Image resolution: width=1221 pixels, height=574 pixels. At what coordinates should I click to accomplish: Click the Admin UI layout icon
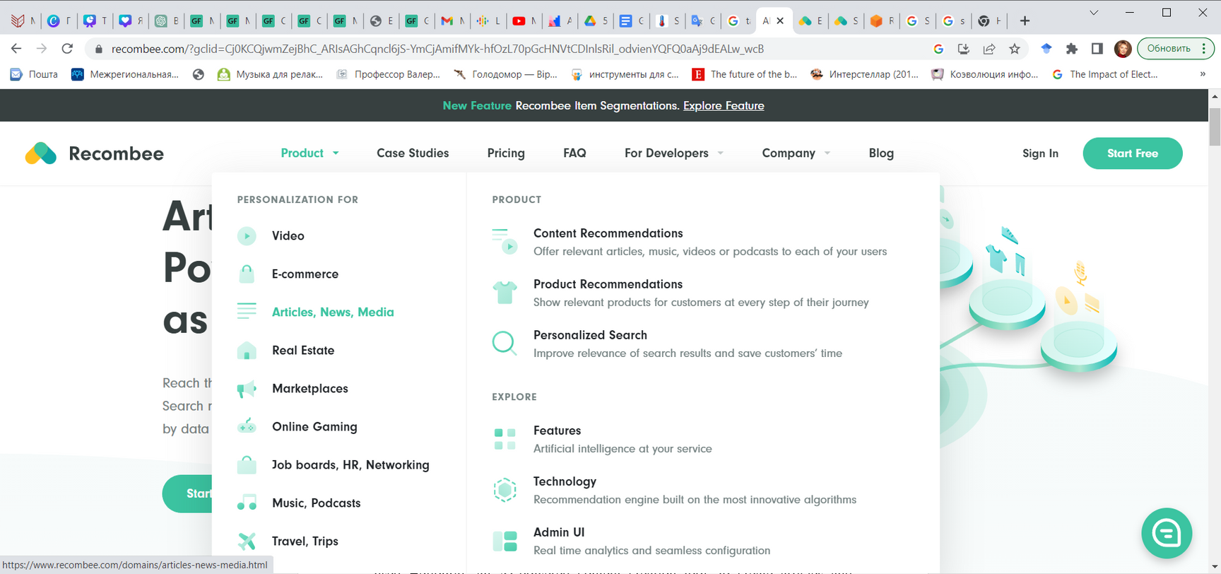(x=505, y=541)
